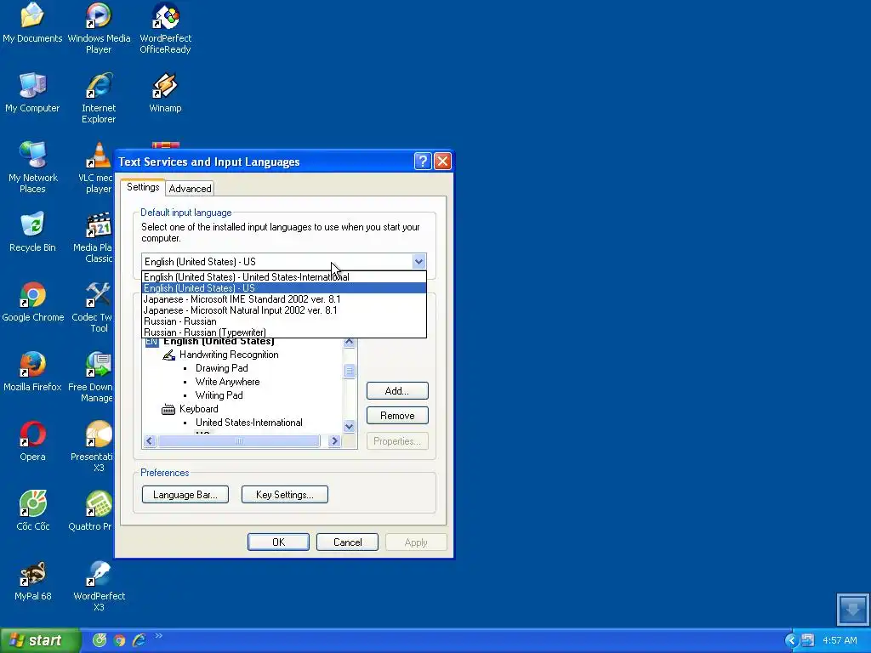Click horizontal scrollbar left arrow
The height and width of the screenshot is (653, 871).
tap(149, 441)
